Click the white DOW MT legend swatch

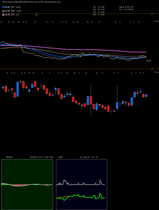pyautogui.click(x=3, y=11)
